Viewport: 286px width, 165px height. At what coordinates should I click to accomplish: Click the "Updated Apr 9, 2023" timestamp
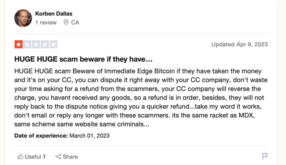click(x=240, y=45)
